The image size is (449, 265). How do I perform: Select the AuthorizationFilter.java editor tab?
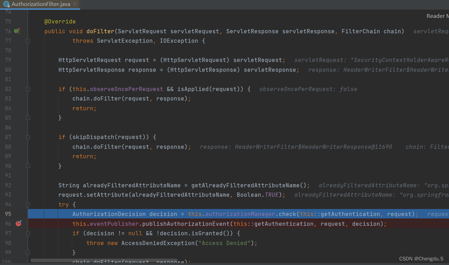(40, 5)
